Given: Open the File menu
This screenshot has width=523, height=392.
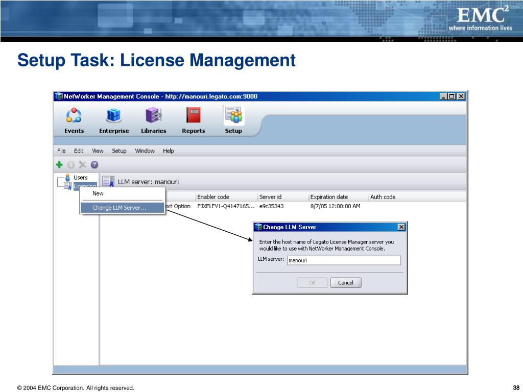Looking at the screenshot, I should coord(61,151).
